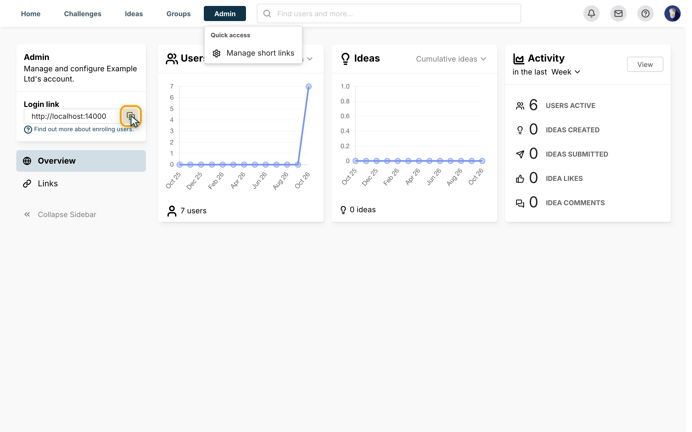Image resolution: width=692 pixels, height=432 pixels.
Task: Open the Users chart dropdown chevron
Action: 310,59
